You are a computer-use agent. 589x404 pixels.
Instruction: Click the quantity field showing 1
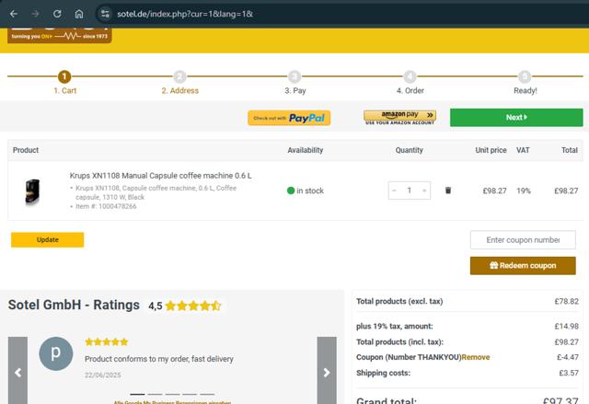[409, 190]
